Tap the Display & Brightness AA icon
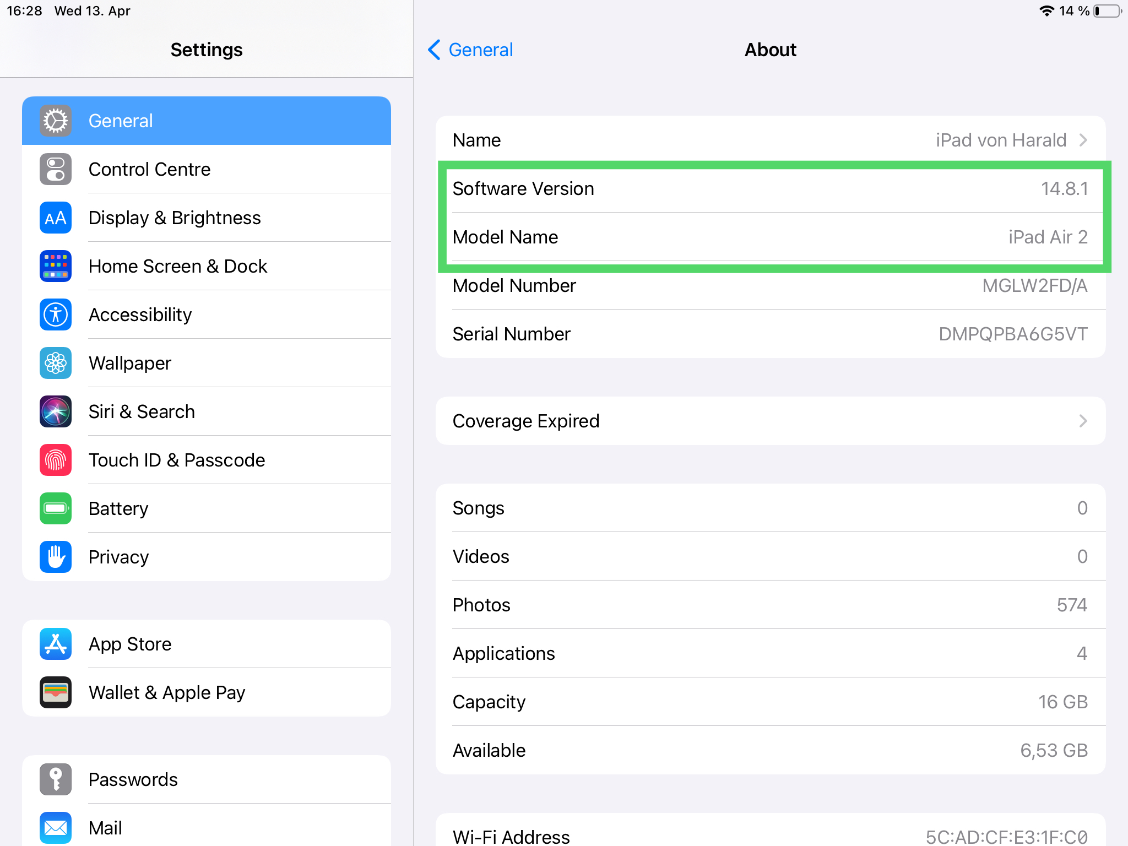Viewport: 1128px width, 846px height. [x=56, y=218]
